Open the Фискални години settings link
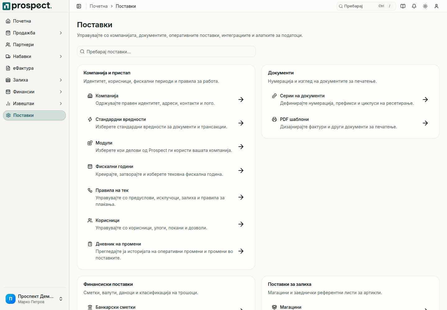The image size is (447, 310). point(166,170)
